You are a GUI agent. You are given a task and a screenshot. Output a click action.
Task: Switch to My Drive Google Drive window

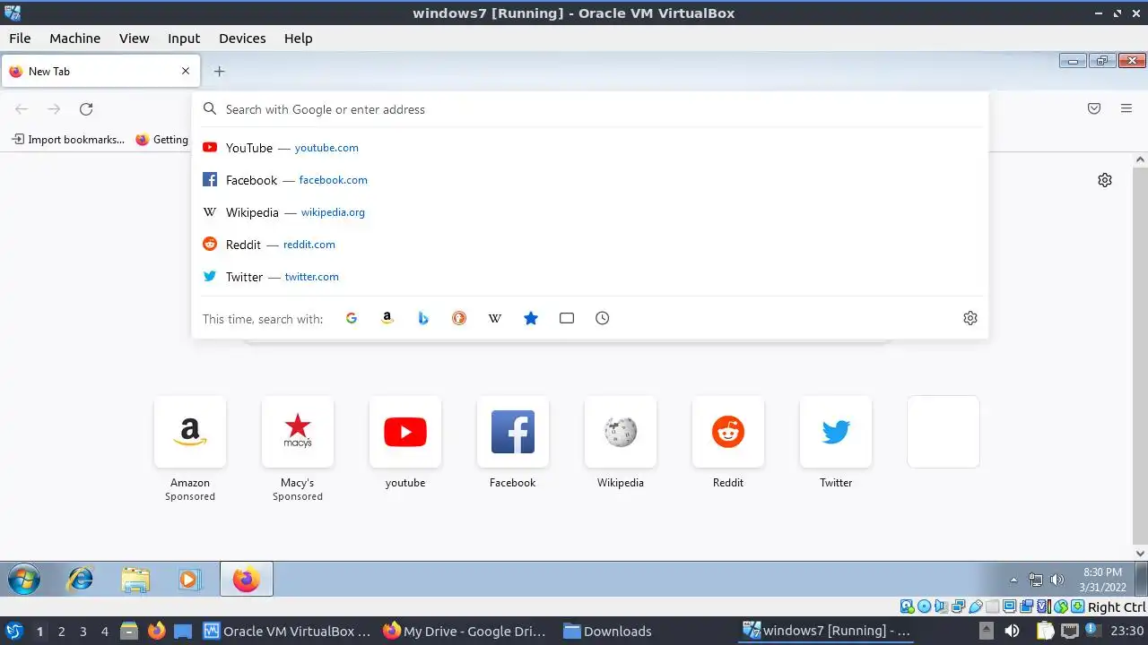[465, 631]
